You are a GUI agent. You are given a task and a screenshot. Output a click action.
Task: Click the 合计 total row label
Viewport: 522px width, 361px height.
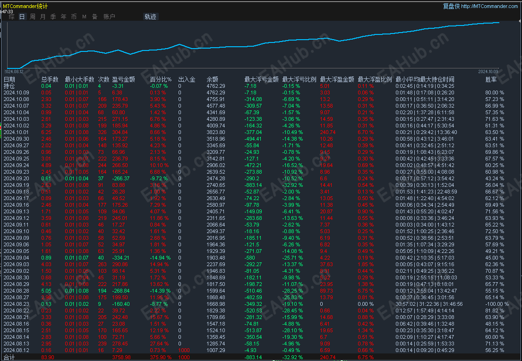pyautogui.click(x=9, y=358)
